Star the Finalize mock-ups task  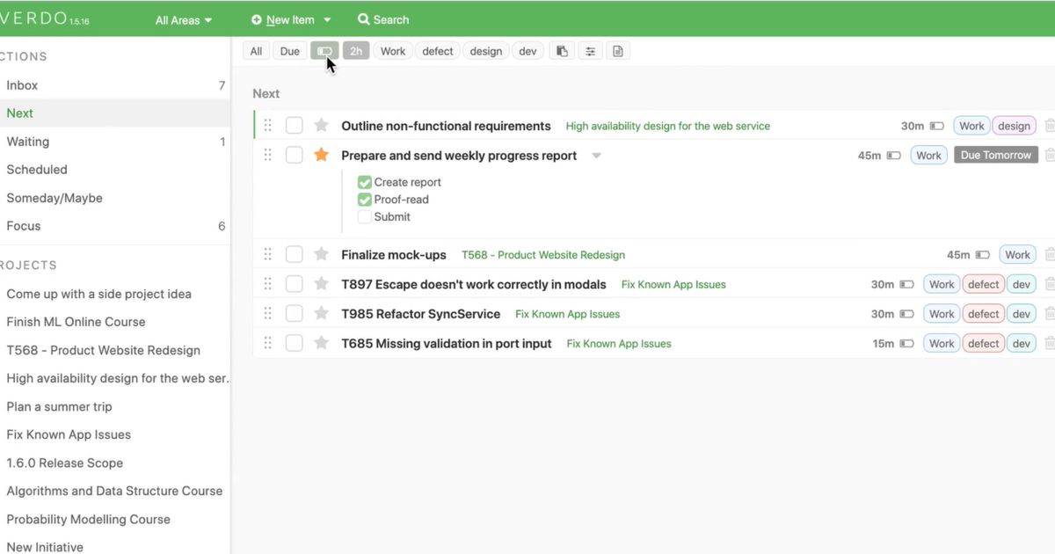pos(321,254)
